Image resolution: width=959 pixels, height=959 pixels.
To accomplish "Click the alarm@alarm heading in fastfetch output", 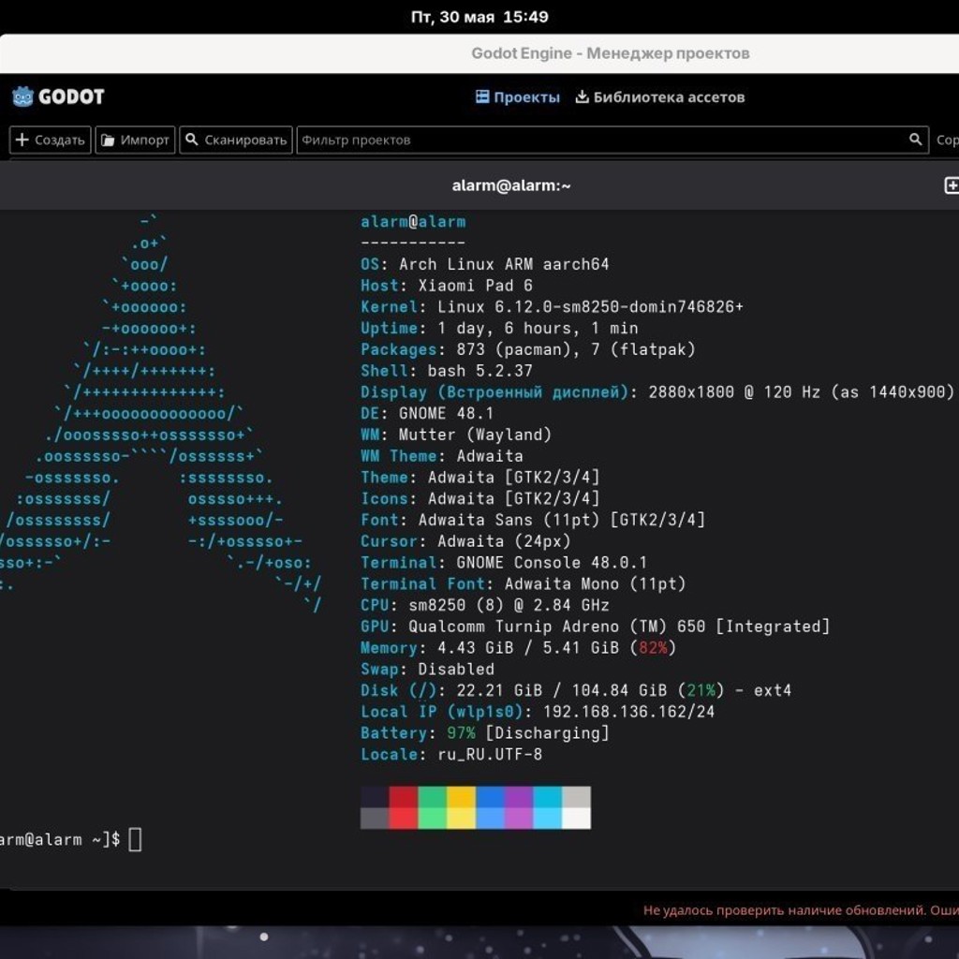I will [413, 222].
